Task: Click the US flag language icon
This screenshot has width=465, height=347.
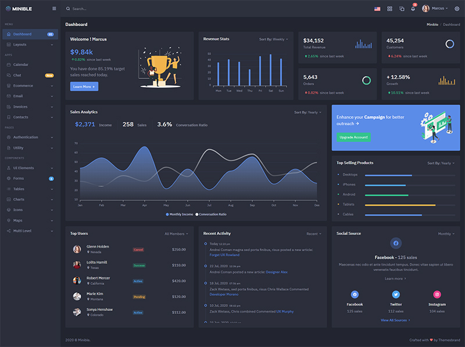Action: 377,9
